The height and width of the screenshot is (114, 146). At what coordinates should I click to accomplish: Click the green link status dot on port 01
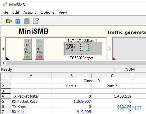[x=30, y=52]
